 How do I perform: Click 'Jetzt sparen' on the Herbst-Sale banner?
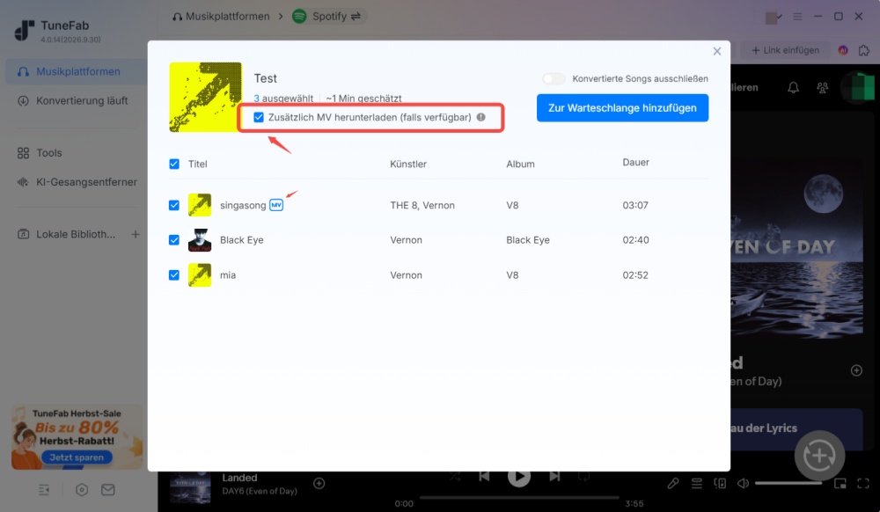77,457
